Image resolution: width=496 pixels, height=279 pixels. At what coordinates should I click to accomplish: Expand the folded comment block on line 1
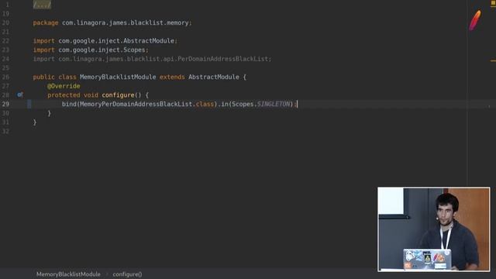coord(42,5)
